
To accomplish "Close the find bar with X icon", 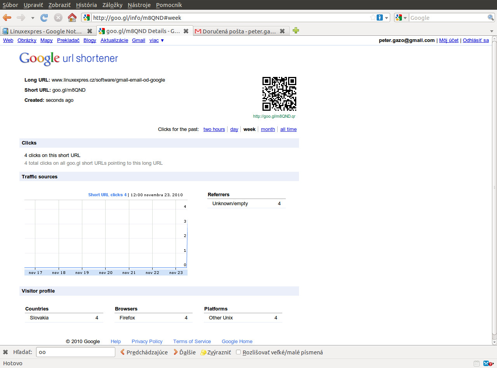I will tap(5, 352).
